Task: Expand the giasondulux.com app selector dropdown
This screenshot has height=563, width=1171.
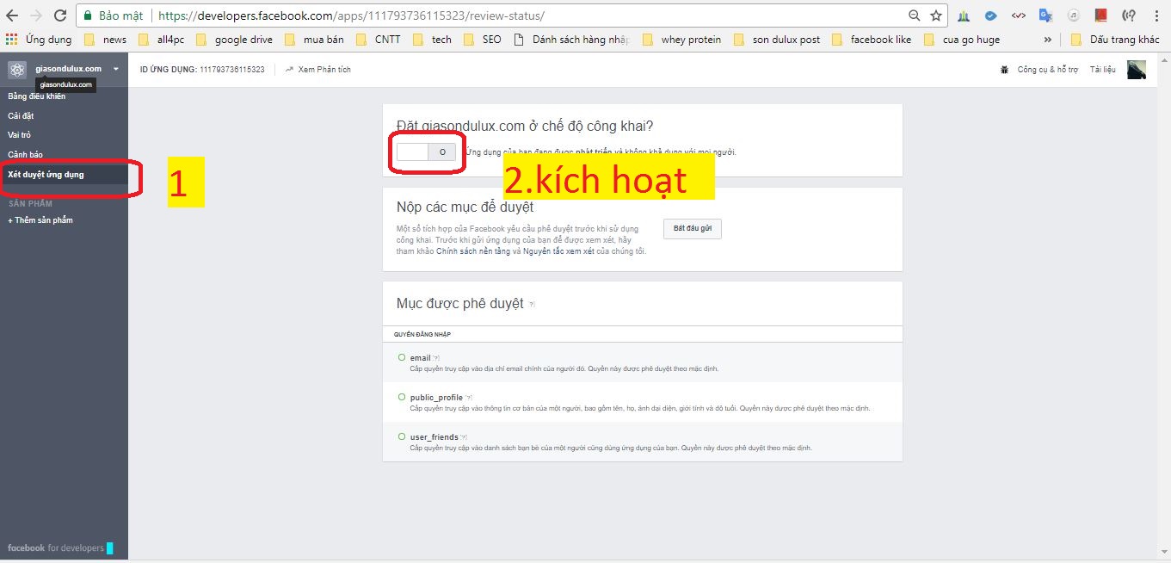Action: (115, 69)
